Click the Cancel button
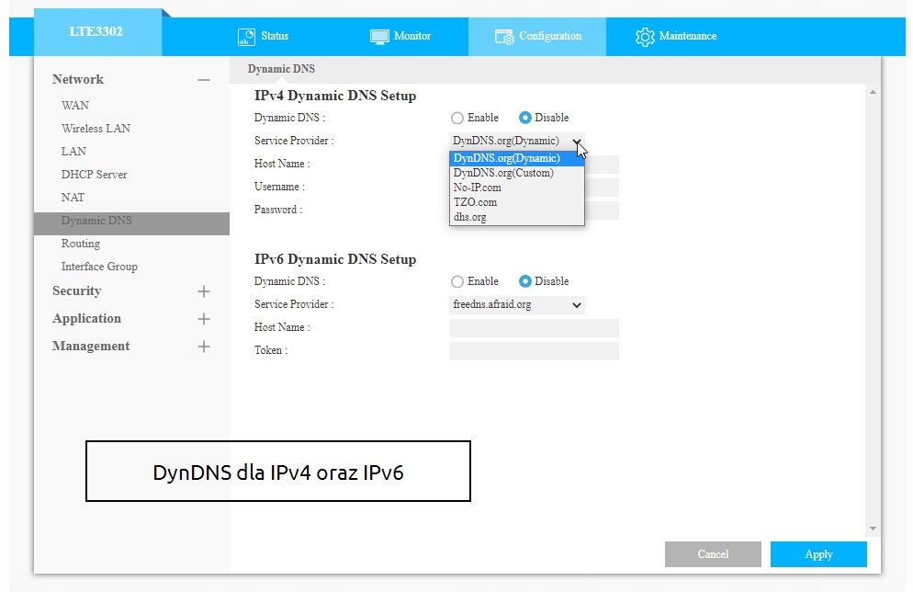 coord(713,554)
